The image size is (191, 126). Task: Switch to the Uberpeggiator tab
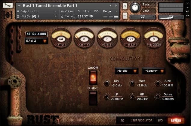(x=141, y=121)
